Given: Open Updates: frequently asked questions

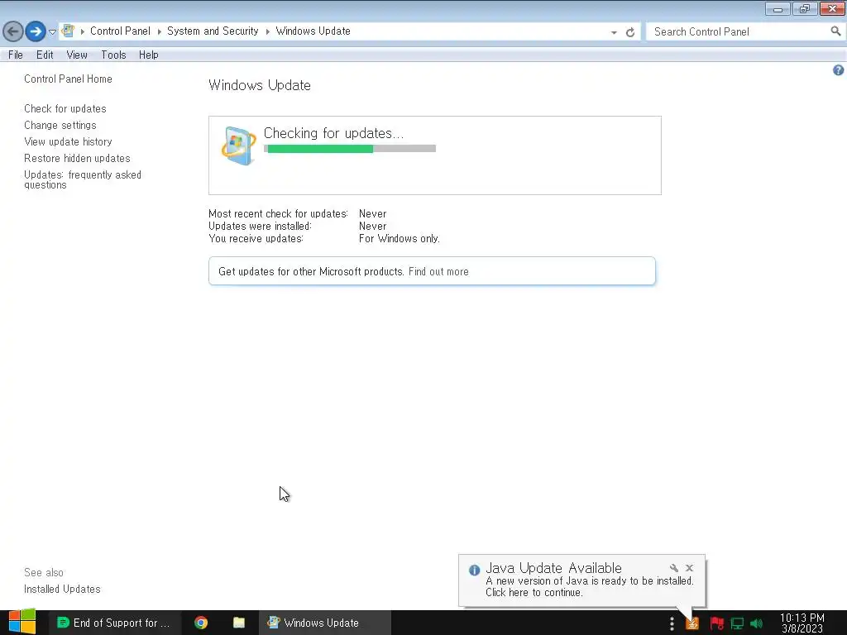Looking at the screenshot, I should 83,179.
